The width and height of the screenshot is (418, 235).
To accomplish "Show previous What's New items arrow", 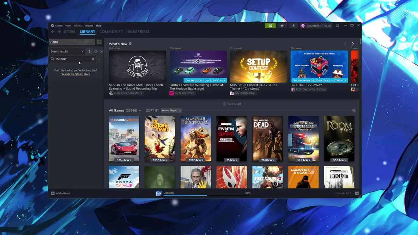I will 345,44.
